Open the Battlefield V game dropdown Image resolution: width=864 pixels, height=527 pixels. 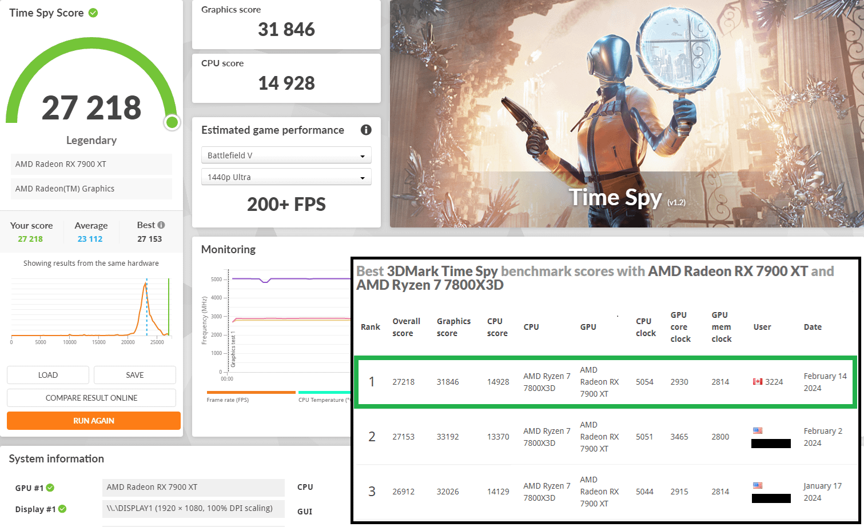pyautogui.click(x=286, y=155)
